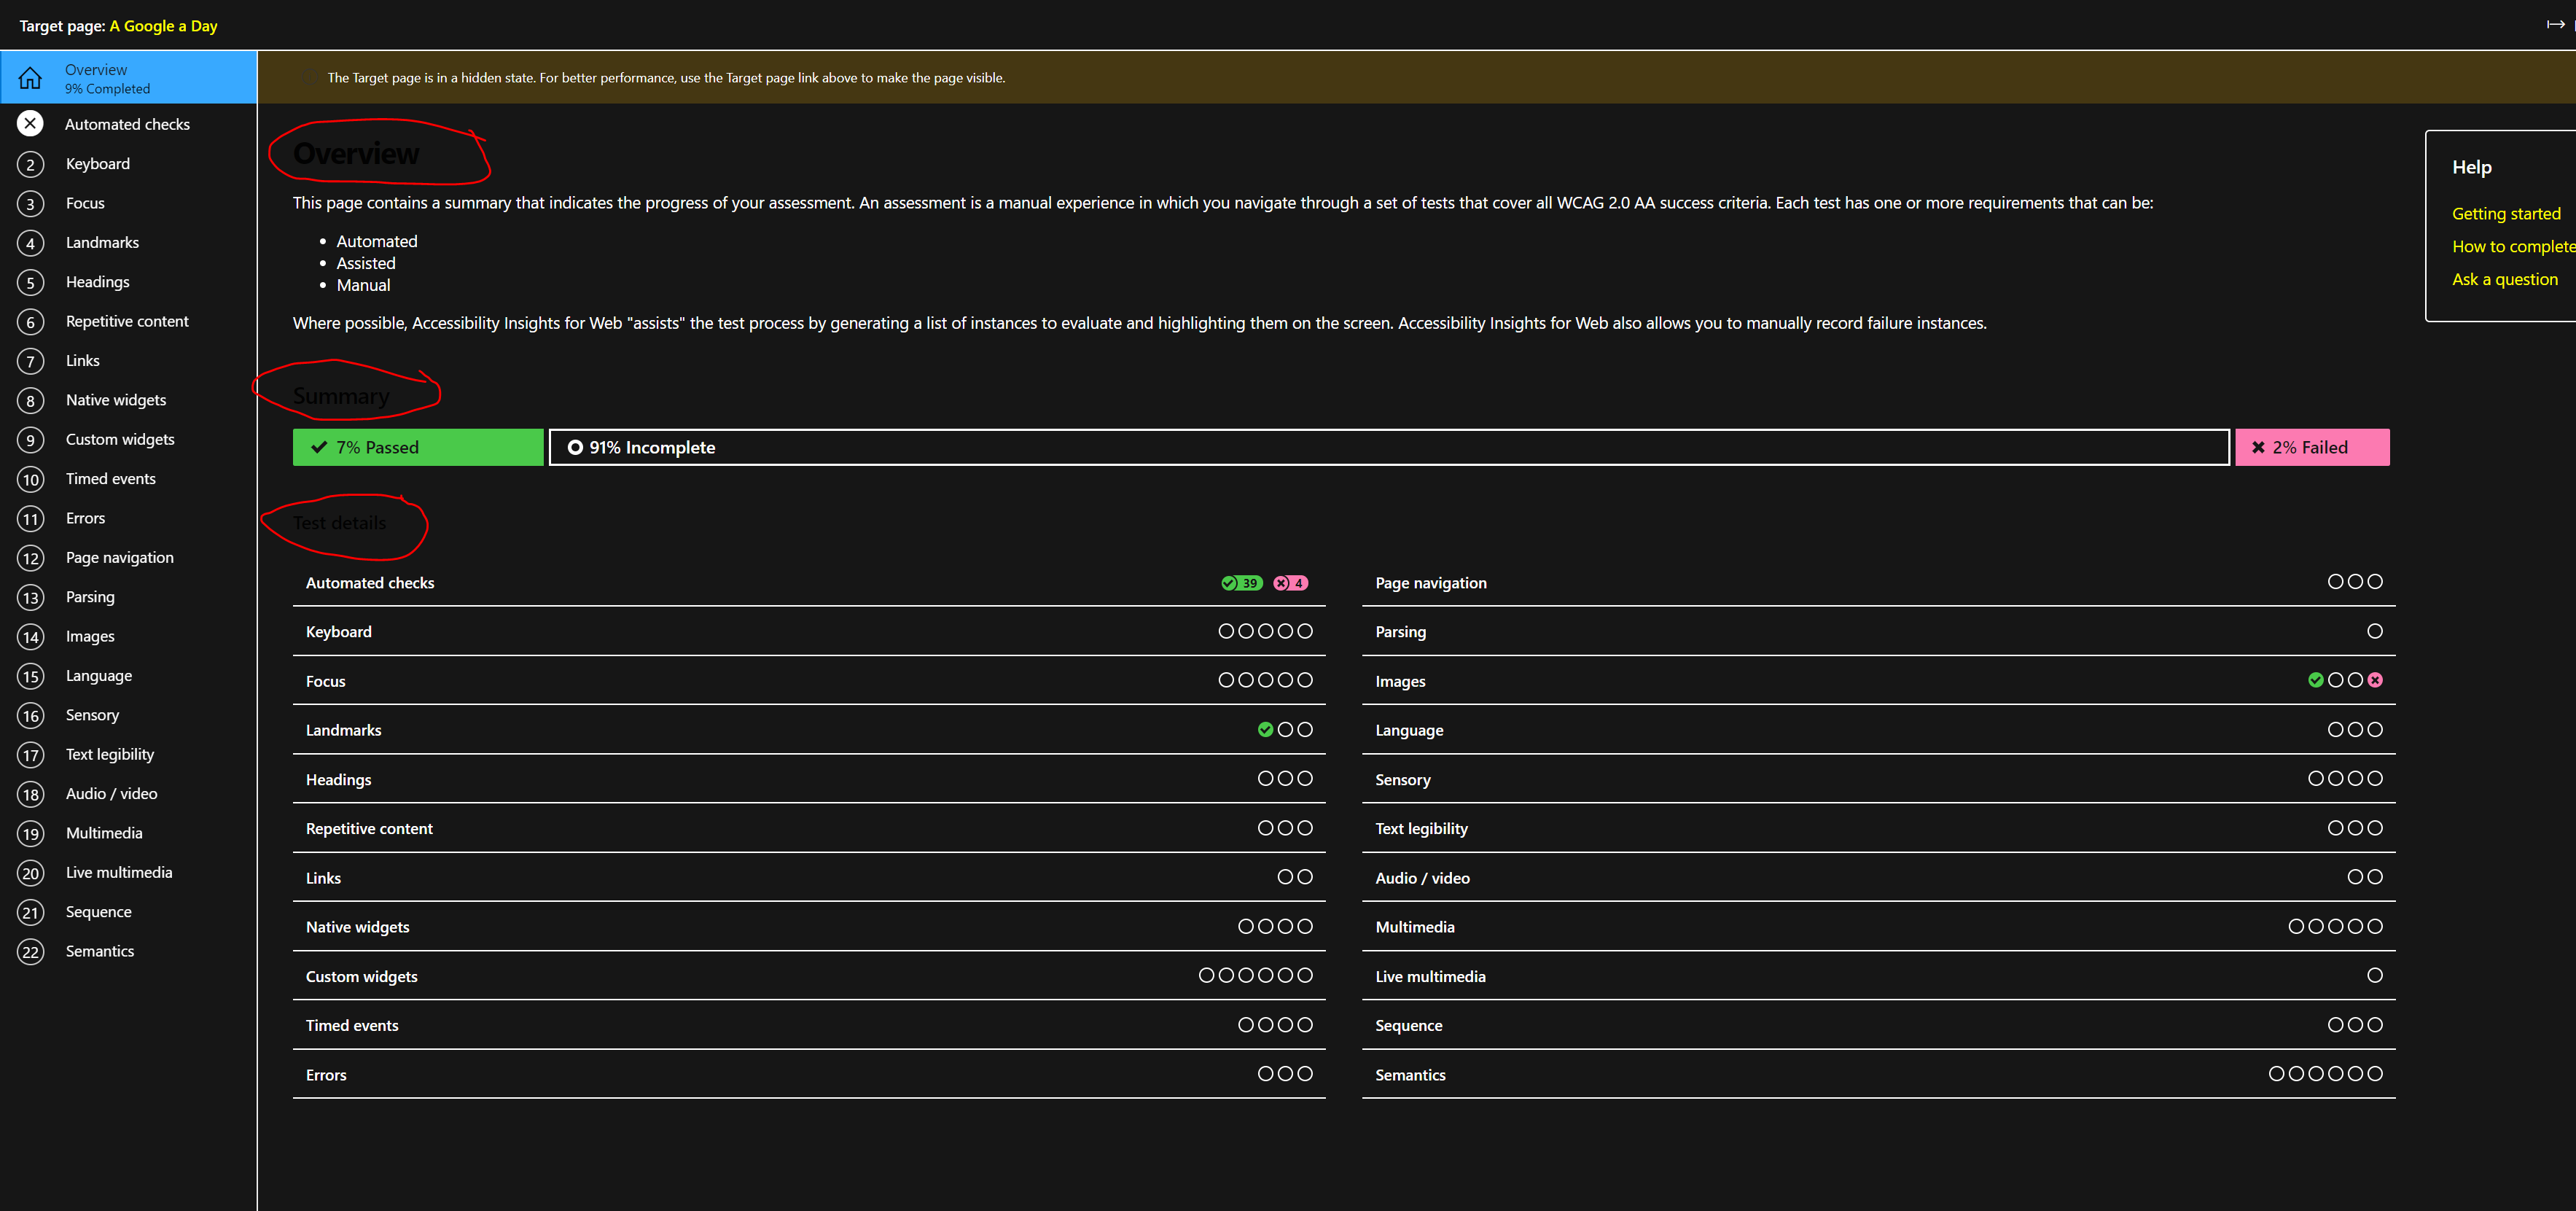
Task: Click the green 39 passed badge on Automated checks
Action: pos(1241,582)
